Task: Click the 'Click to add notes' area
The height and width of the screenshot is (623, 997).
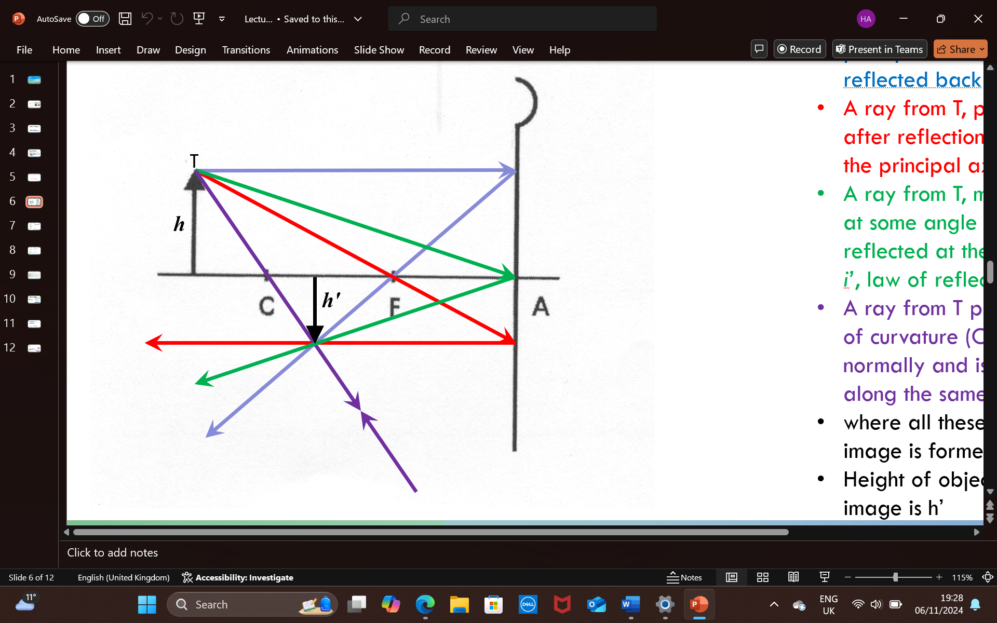Action: click(x=112, y=552)
